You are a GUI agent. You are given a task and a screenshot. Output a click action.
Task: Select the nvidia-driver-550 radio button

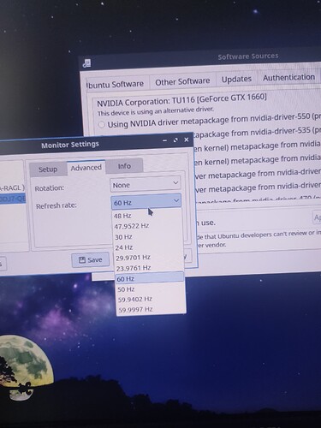point(101,125)
